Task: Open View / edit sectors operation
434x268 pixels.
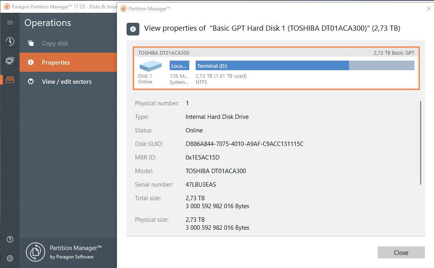Action: [x=68, y=81]
